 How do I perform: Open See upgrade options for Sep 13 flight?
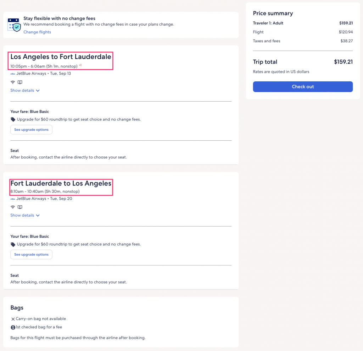[31, 130]
